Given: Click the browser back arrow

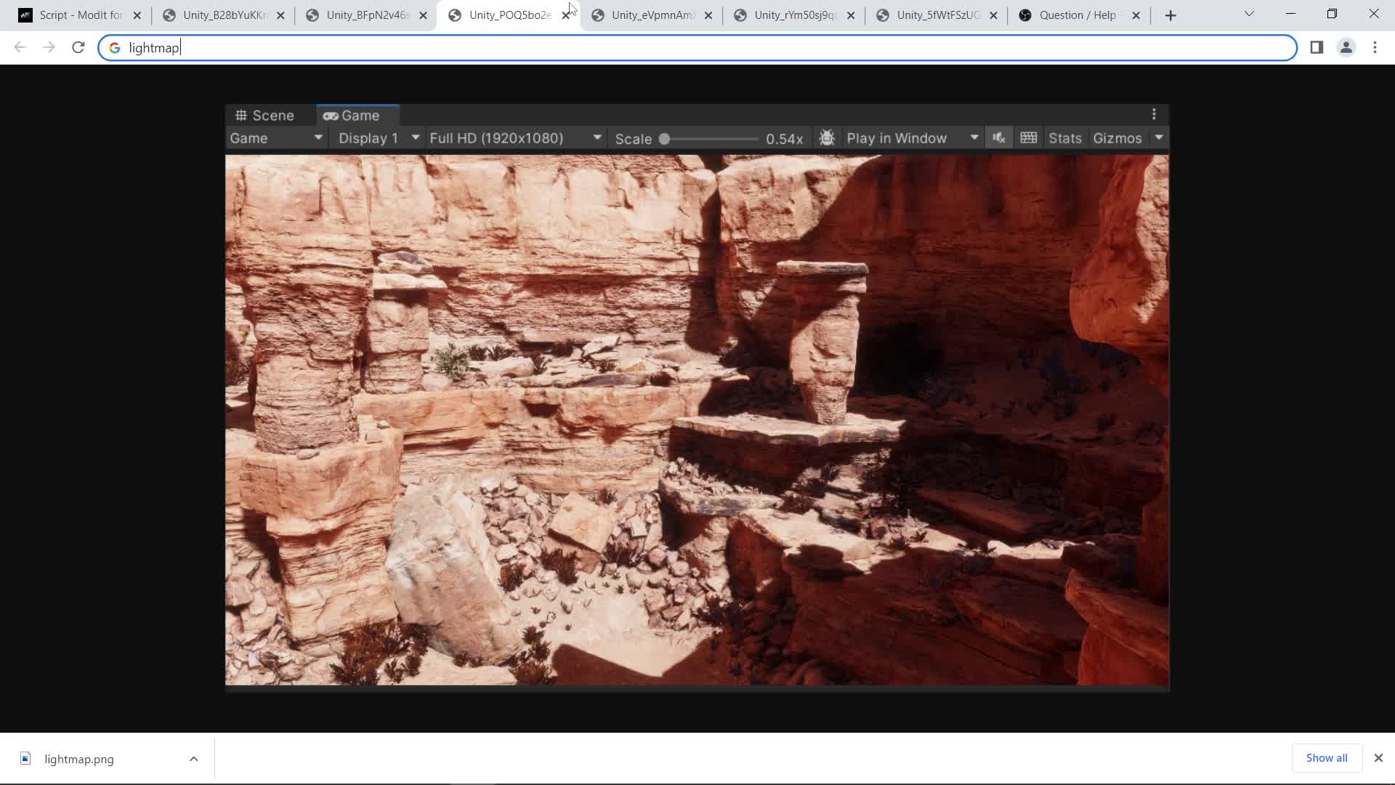Looking at the screenshot, I should [x=20, y=47].
